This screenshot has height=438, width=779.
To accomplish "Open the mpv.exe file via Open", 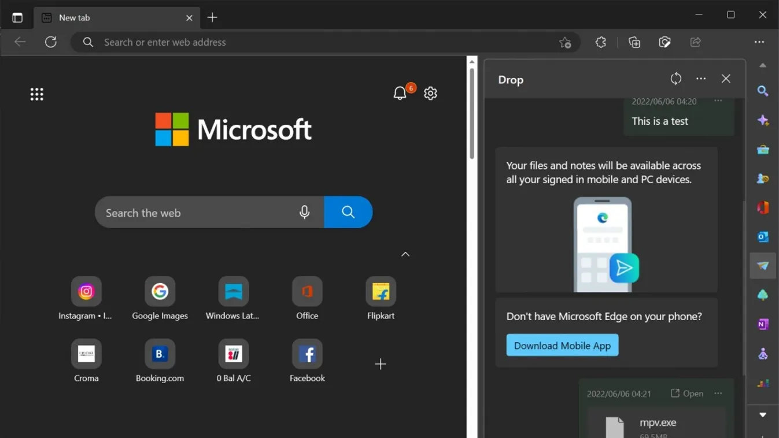I will pyautogui.click(x=687, y=394).
